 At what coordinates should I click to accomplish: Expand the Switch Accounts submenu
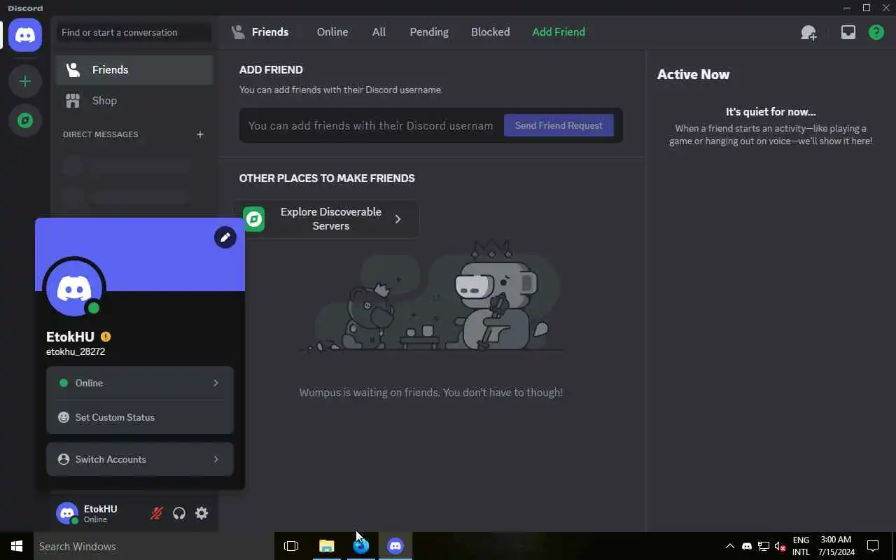click(x=140, y=459)
